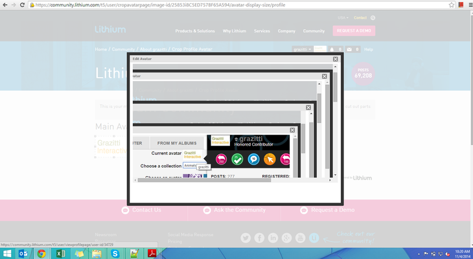Click the search icon next to Contact
Screen dimensions: 473x259
tap(373, 17)
